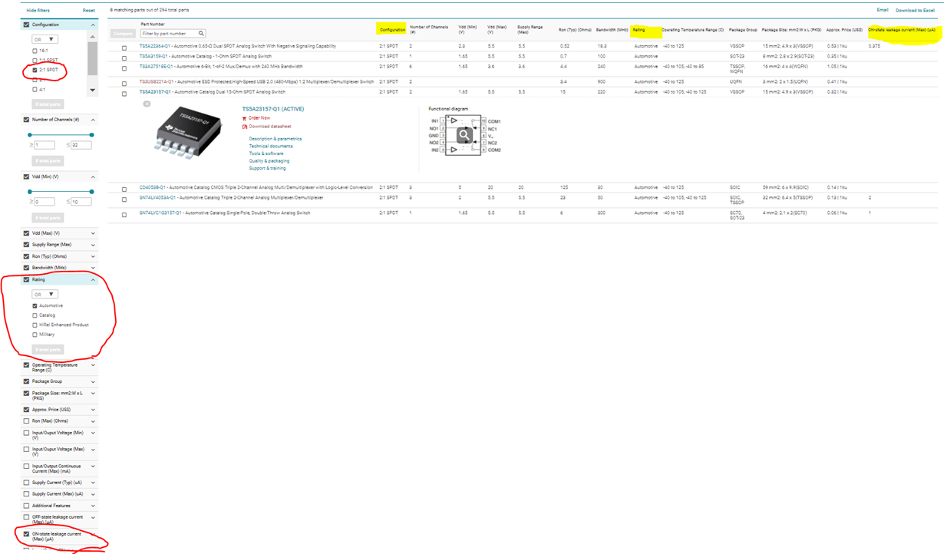Screen dimensions: 944x554
Task: Click the Order Now cart icon
Action: [244, 118]
